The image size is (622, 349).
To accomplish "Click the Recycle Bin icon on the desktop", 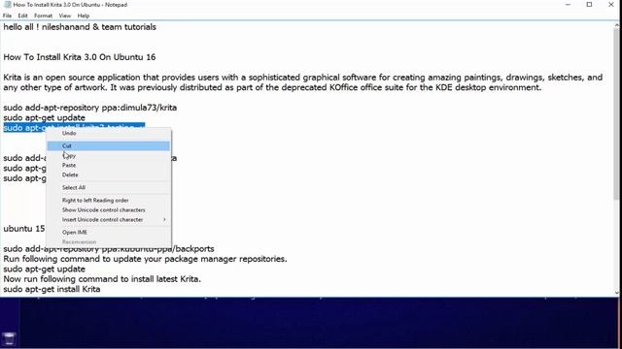I will (x=9, y=338).
